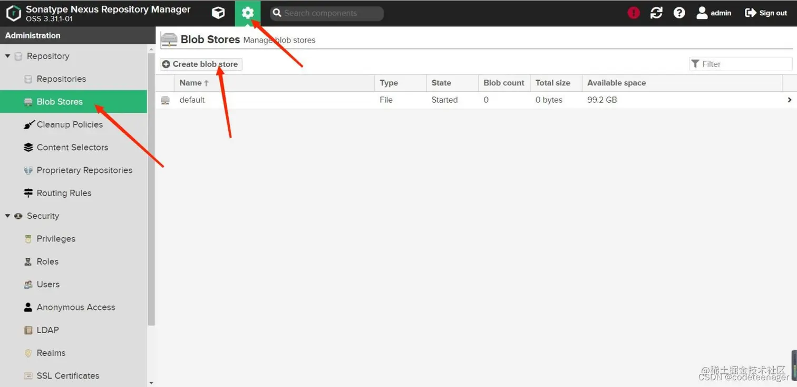
Task: Open LDAP settings
Action: tap(47, 330)
